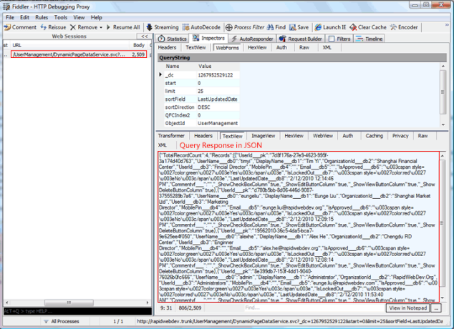This screenshot has width=454, height=329.
Task: Click the _dc row selector arrow
Action: click(160, 74)
